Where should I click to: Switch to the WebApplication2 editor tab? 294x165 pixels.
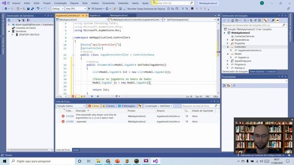(119, 16)
